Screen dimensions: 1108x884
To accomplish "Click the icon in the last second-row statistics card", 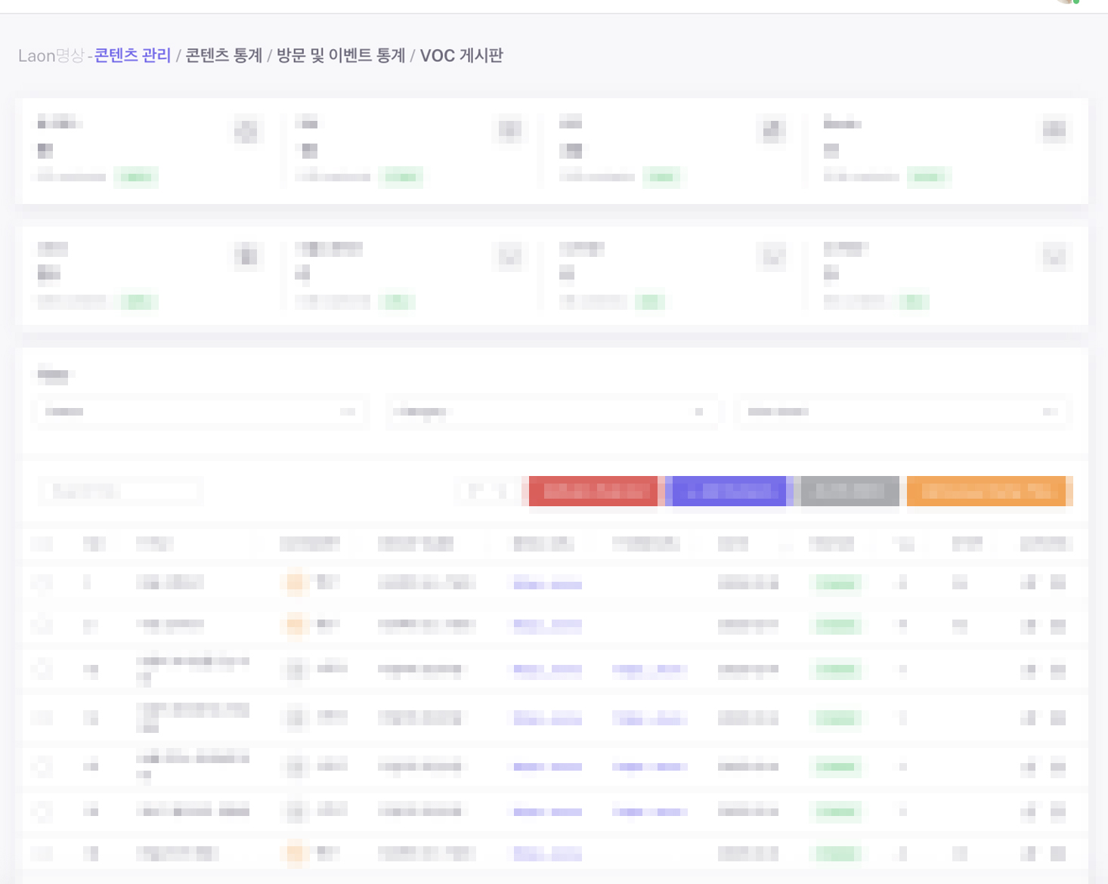I will point(1054,257).
